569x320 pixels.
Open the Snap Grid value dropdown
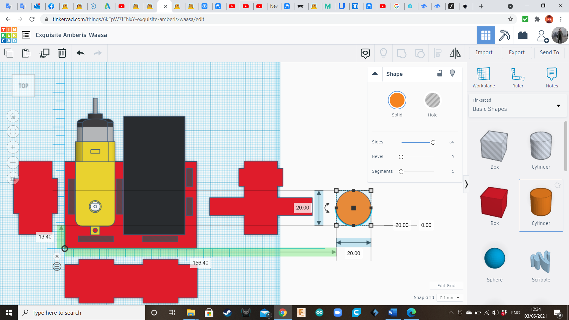click(450, 297)
